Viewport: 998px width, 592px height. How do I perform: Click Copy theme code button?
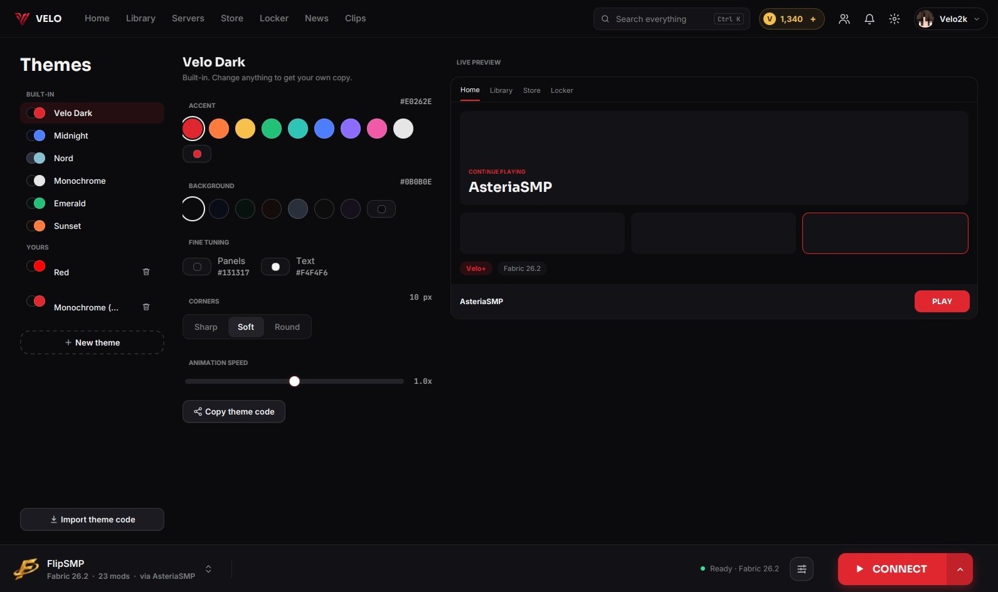(234, 411)
